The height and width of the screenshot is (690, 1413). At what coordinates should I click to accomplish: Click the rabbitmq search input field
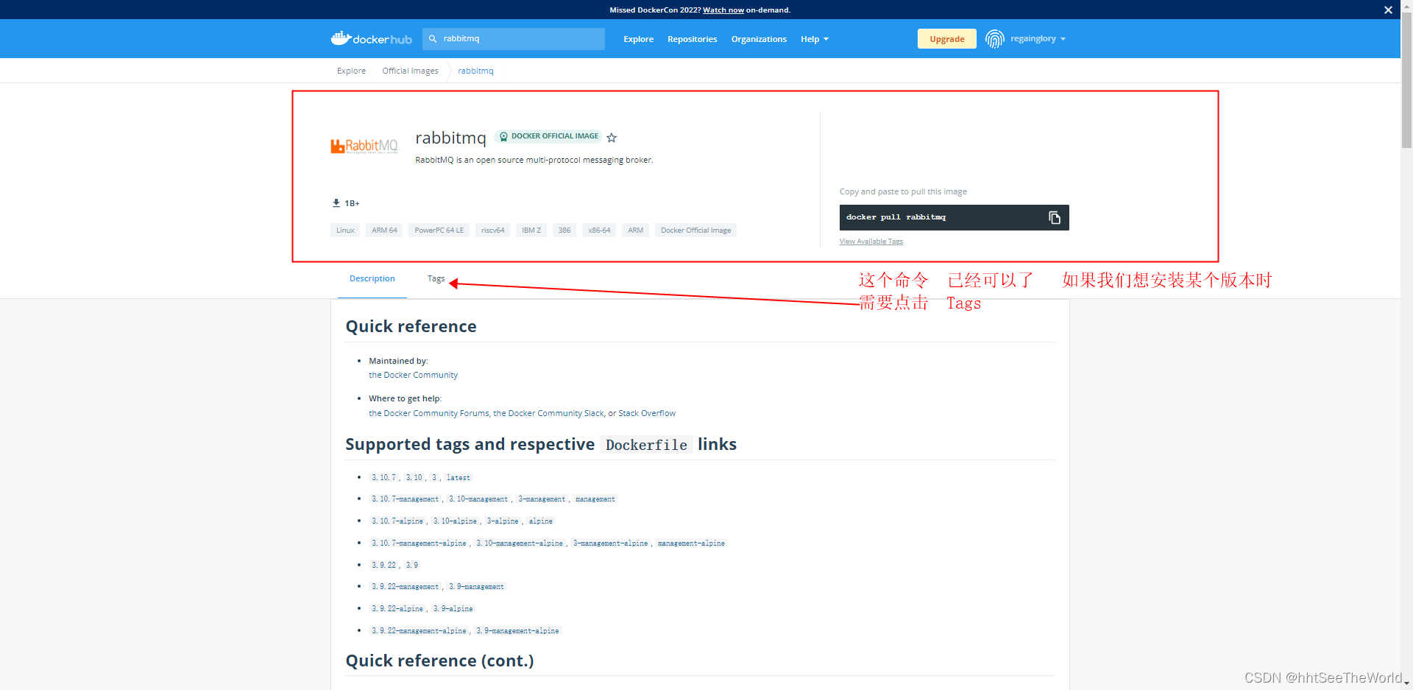coord(514,39)
